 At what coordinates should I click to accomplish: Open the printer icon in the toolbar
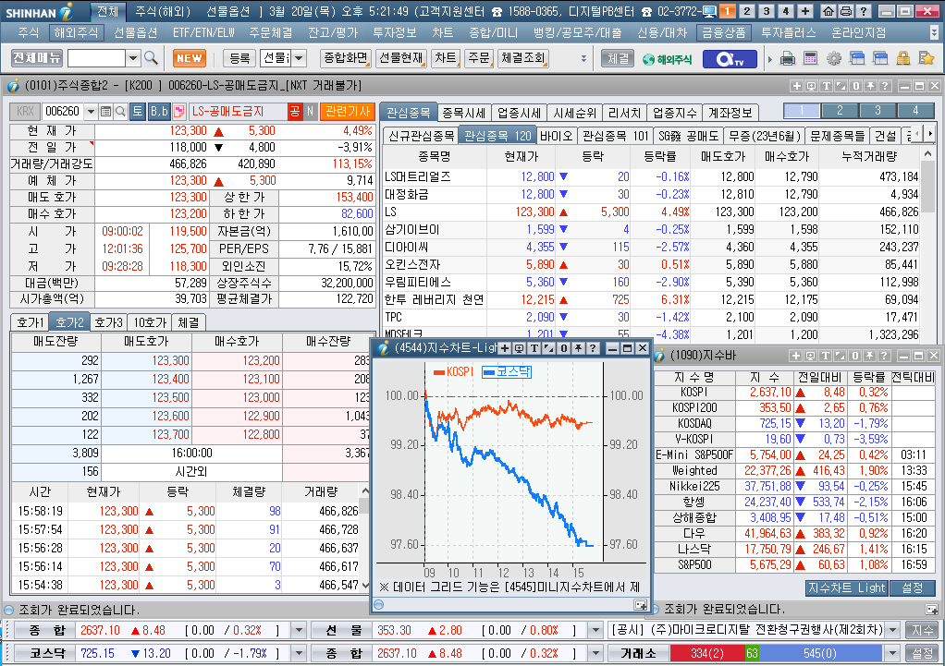787,58
